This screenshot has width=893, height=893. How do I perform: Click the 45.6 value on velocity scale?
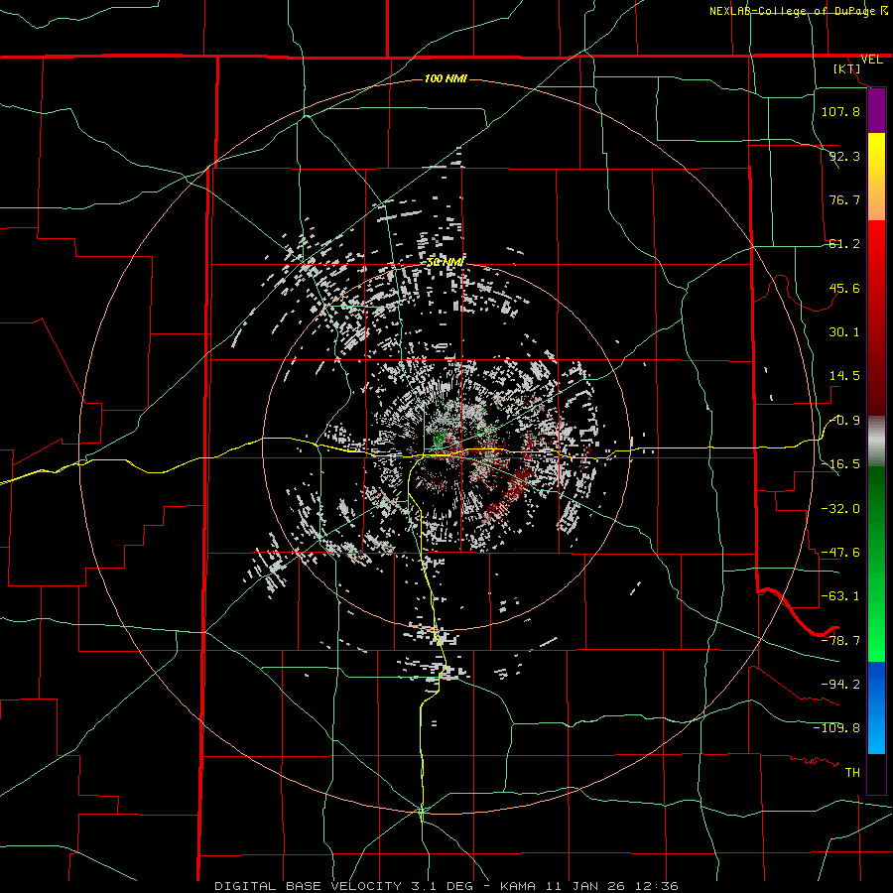844,288
